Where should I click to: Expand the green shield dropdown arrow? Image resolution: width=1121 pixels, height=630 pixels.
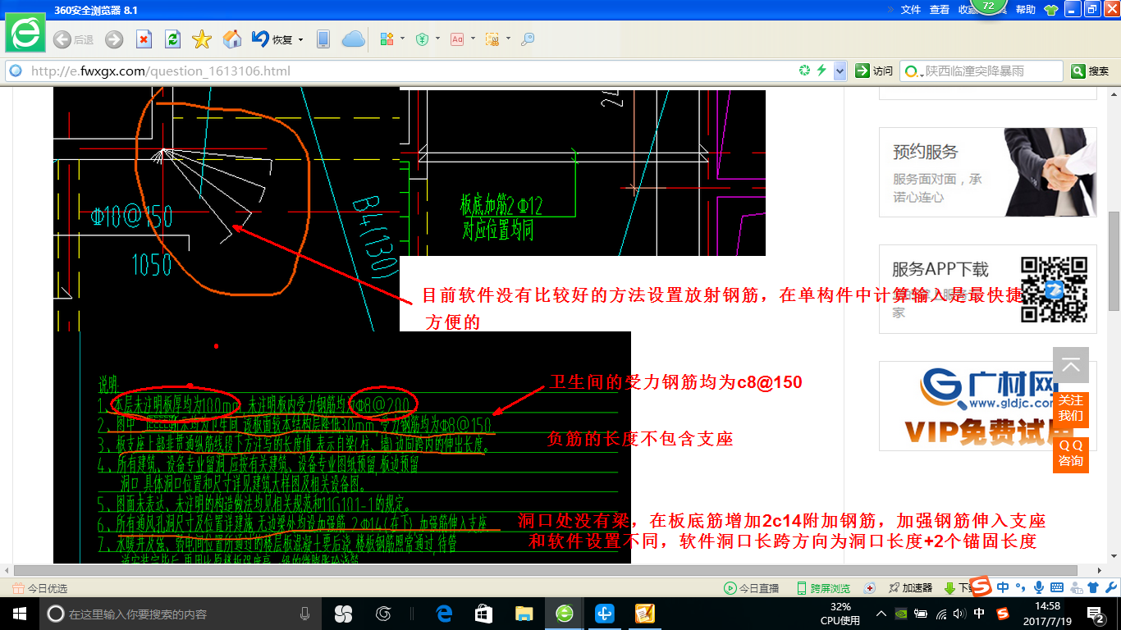point(438,39)
